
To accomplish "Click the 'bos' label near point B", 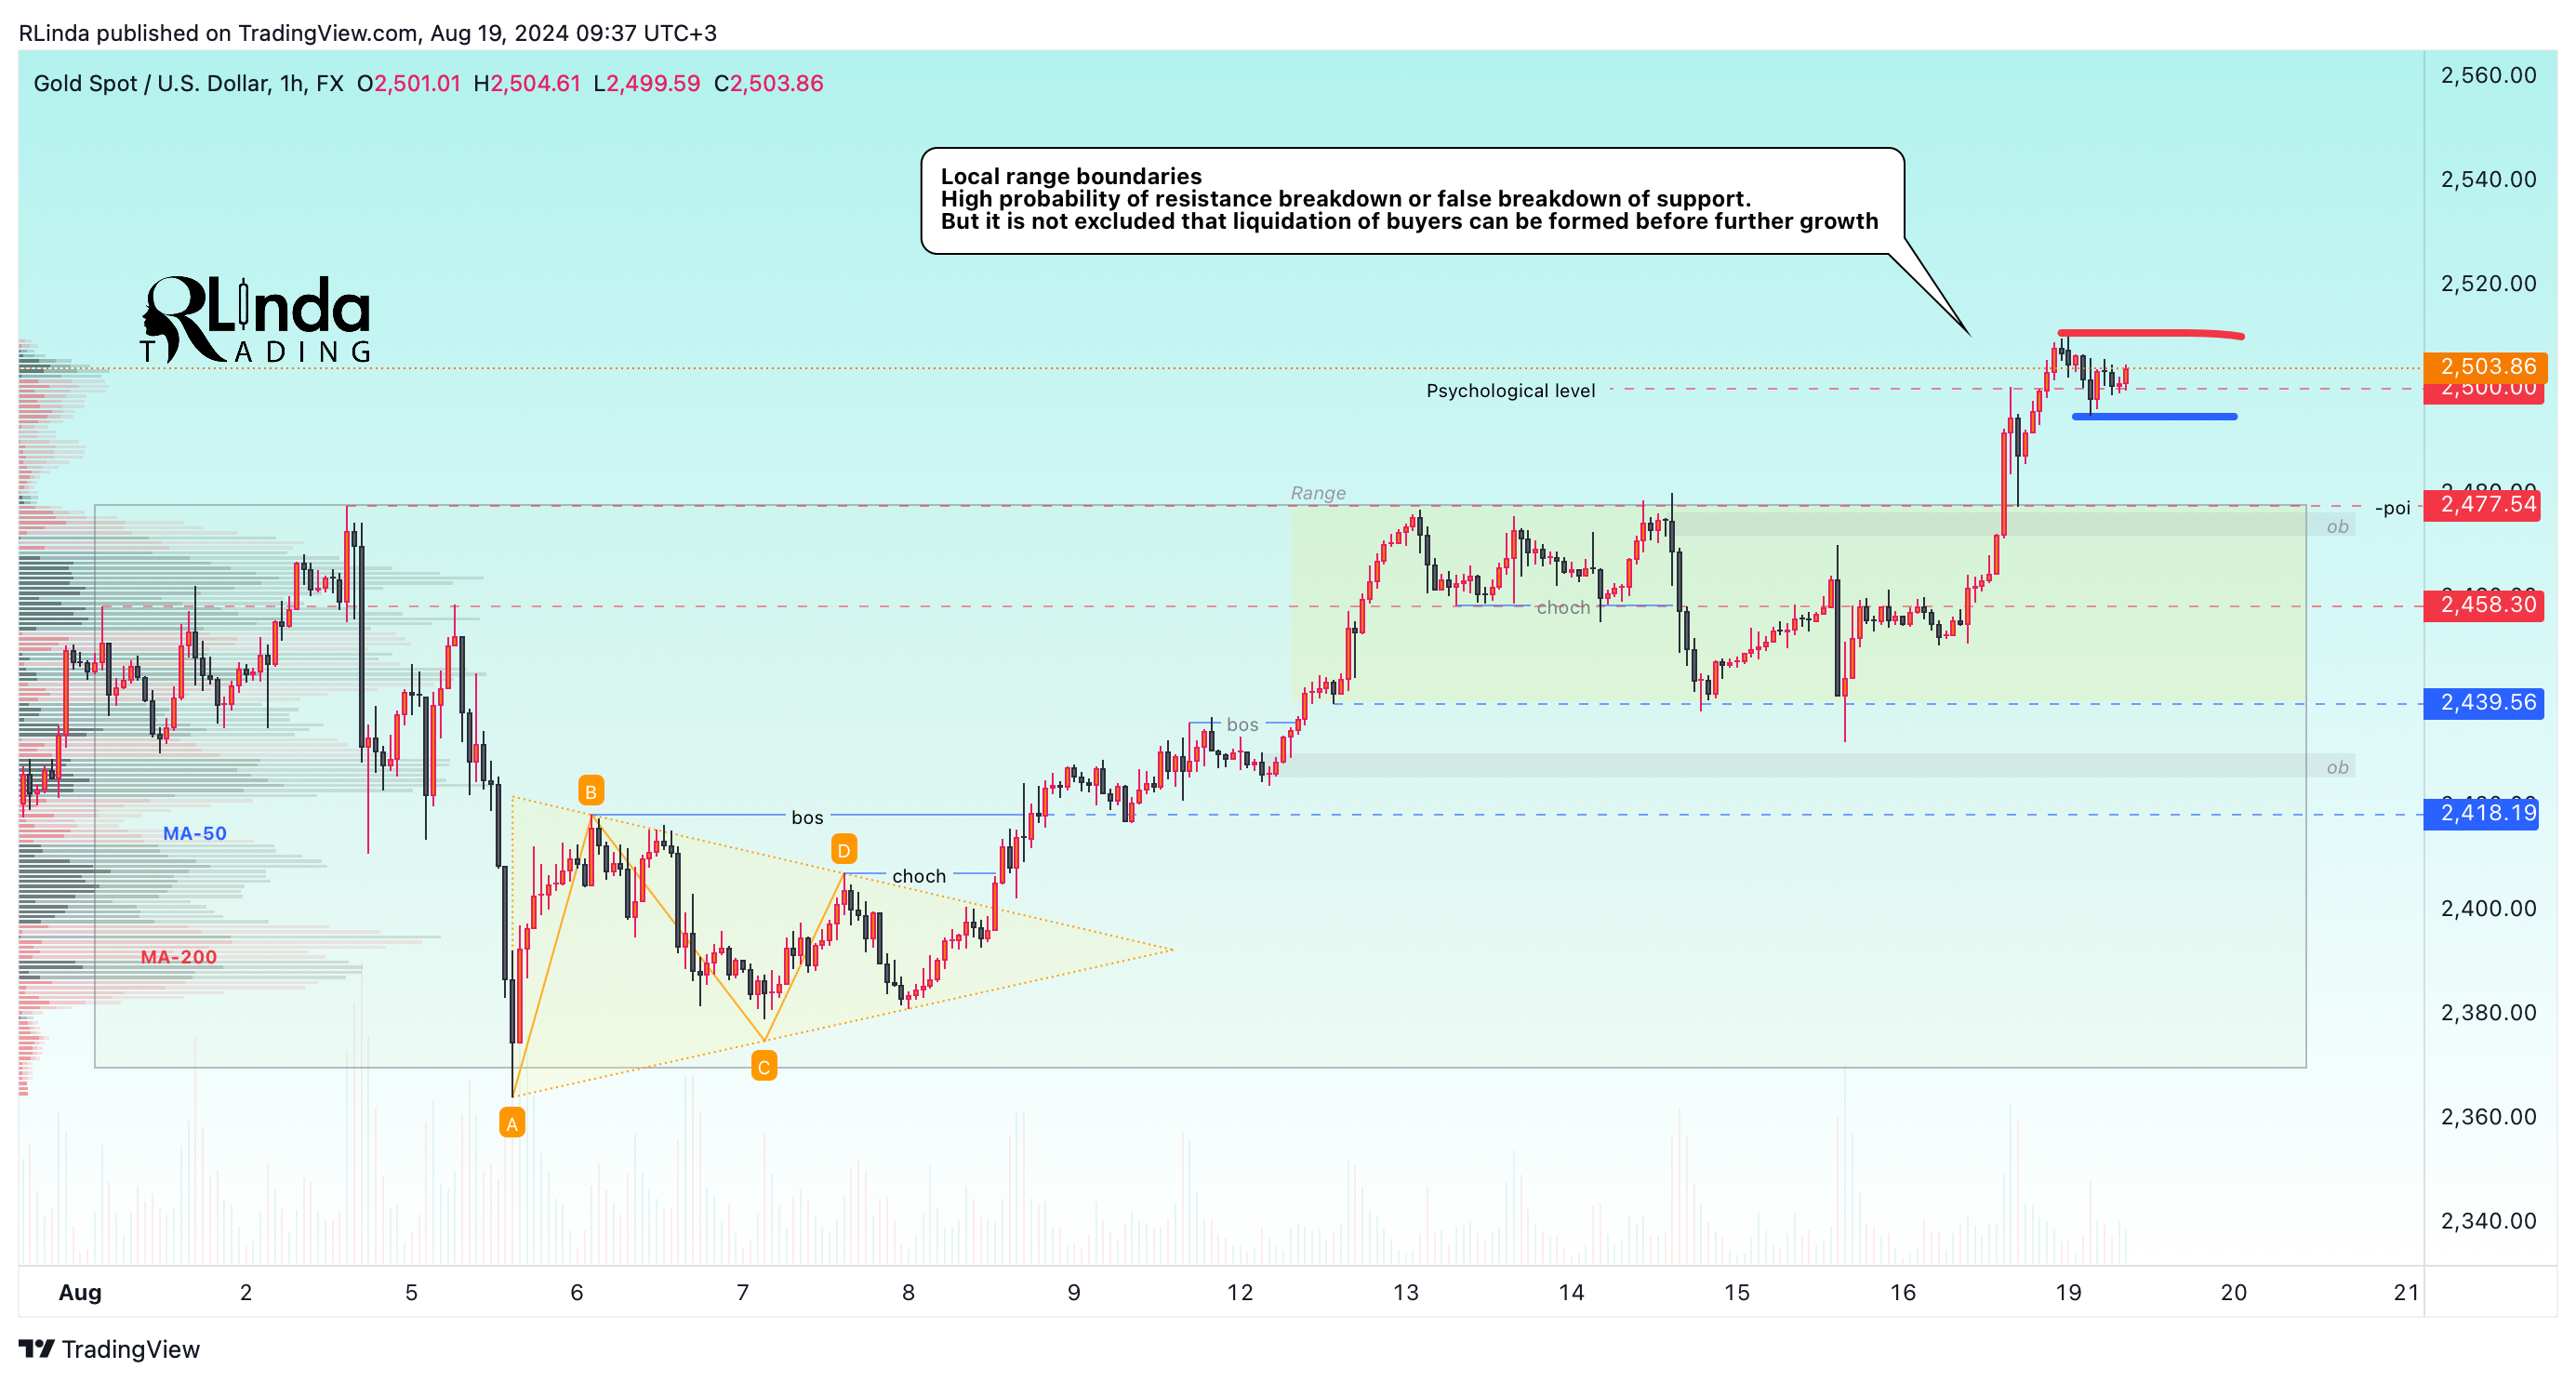I will pos(807,817).
